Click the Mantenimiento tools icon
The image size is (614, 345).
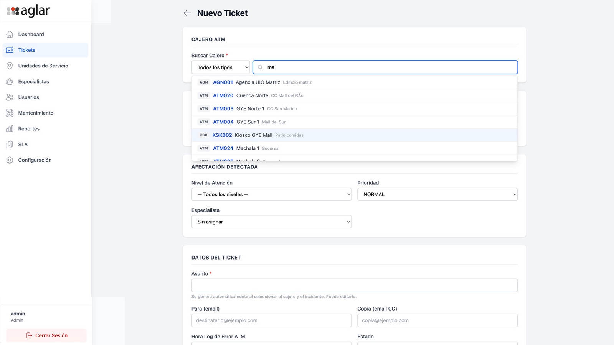coord(10,113)
